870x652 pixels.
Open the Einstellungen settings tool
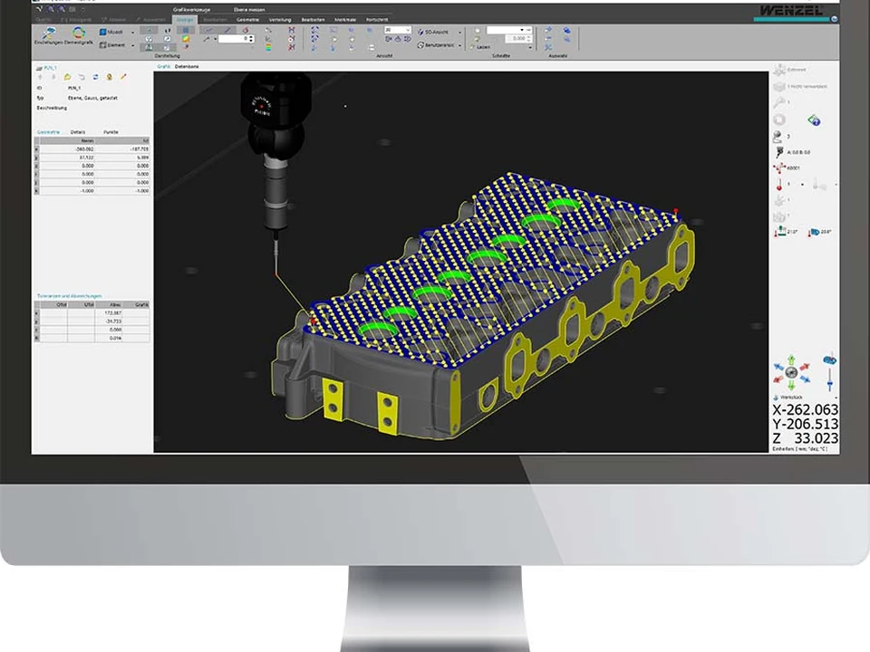coord(48,36)
